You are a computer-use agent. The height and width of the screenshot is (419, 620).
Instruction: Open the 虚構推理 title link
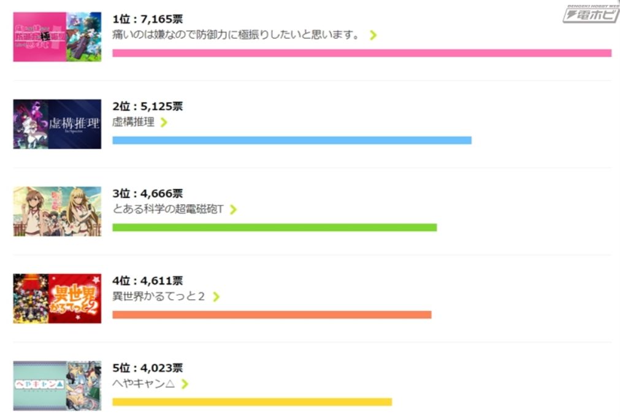click(x=133, y=122)
